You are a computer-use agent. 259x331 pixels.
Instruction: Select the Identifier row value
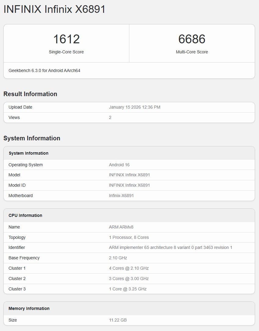(x=170, y=247)
